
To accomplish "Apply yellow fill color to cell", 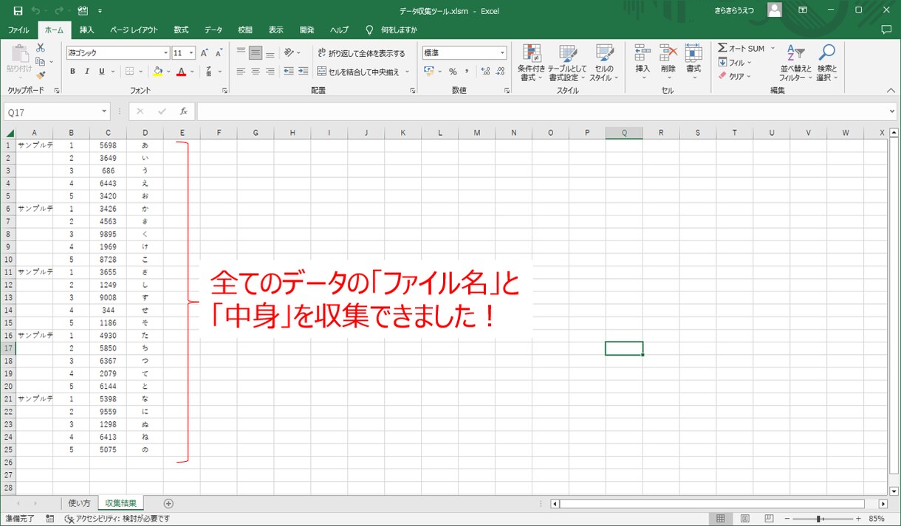I will [x=157, y=72].
